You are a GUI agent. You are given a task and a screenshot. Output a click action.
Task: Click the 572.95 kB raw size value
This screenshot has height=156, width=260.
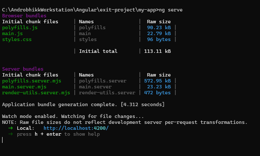click(x=157, y=81)
